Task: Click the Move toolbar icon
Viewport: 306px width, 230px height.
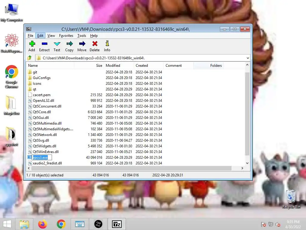Action: pyautogui.click(x=82, y=44)
